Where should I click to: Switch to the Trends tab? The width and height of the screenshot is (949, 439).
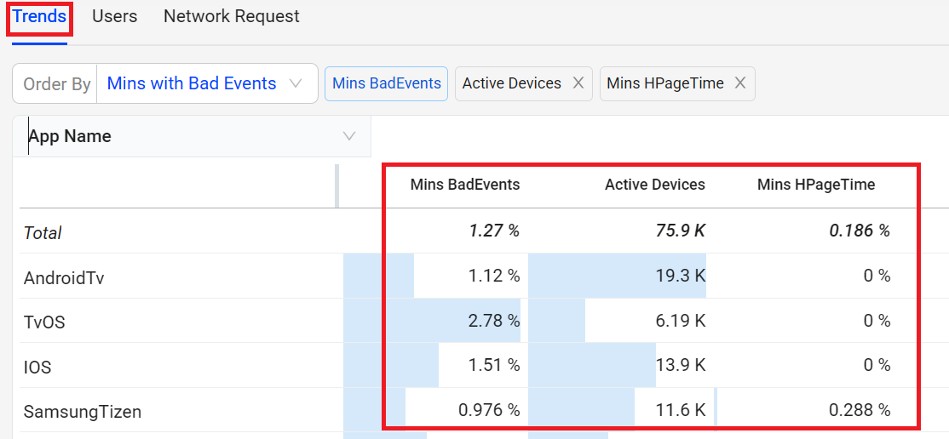coord(39,16)
